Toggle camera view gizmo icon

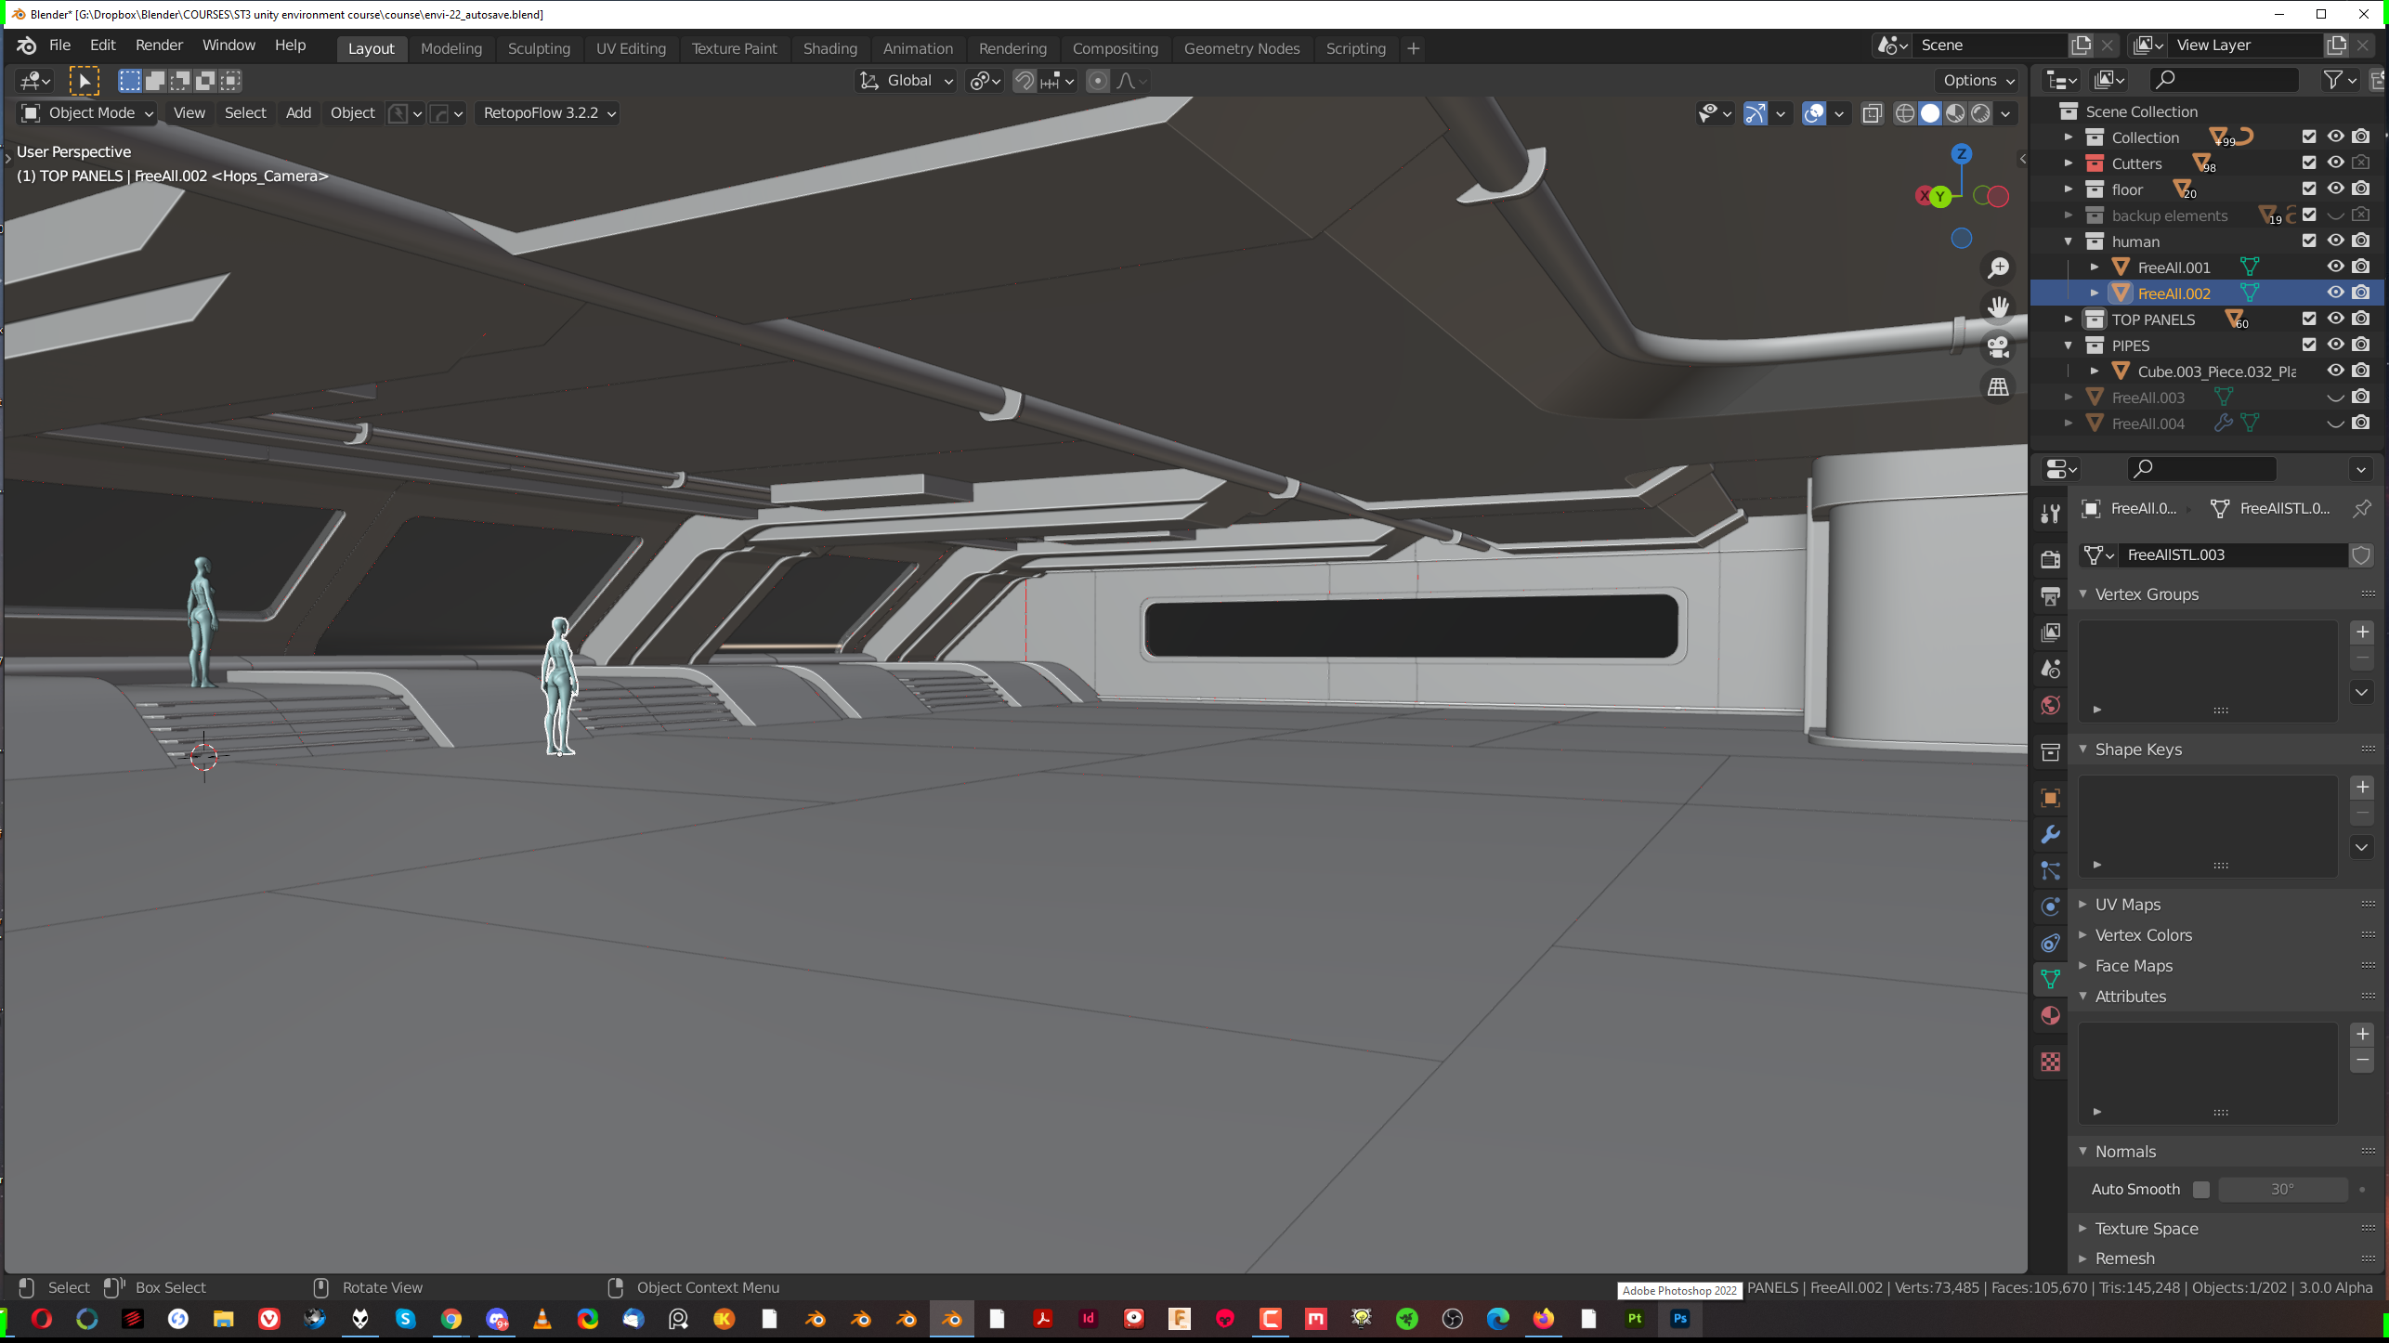[x=1998, y=347]
